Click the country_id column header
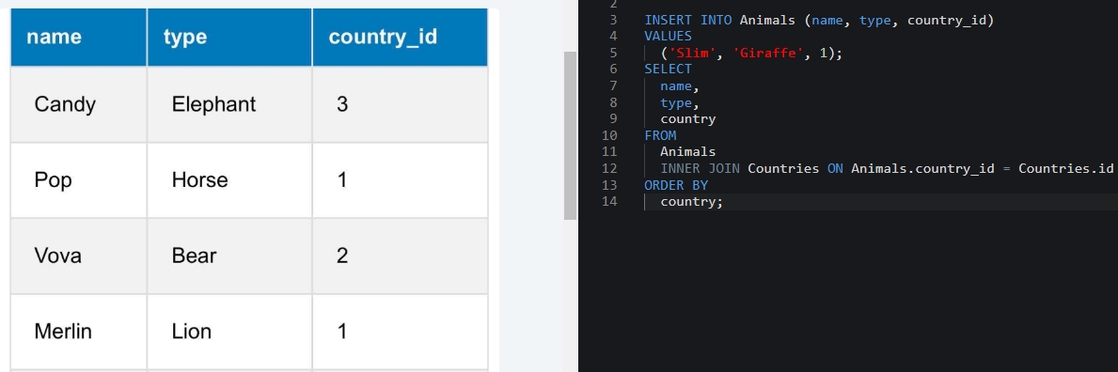 [400, 37]
